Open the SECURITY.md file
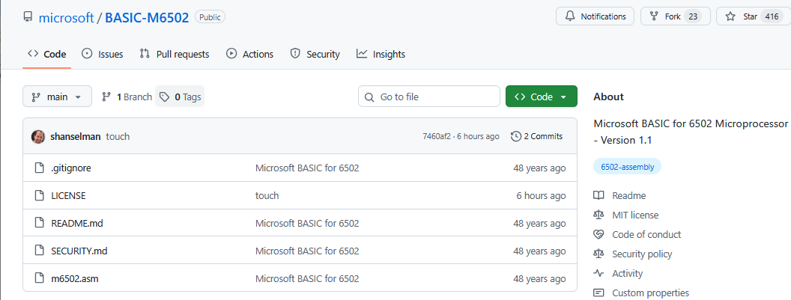The width and height of the screenshot is (791, 300). 79,251
